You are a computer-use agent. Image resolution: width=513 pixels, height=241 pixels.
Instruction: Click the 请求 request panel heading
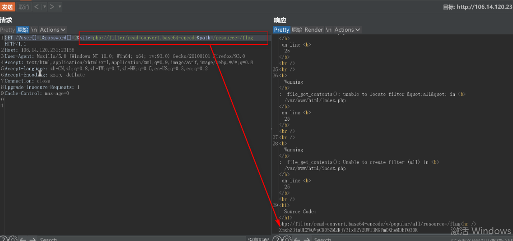6,20
